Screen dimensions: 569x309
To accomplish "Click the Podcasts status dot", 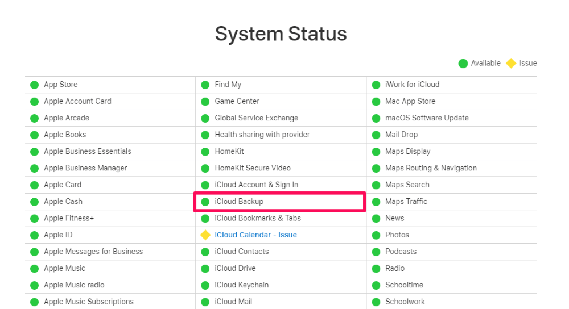I will coord(376,252).
